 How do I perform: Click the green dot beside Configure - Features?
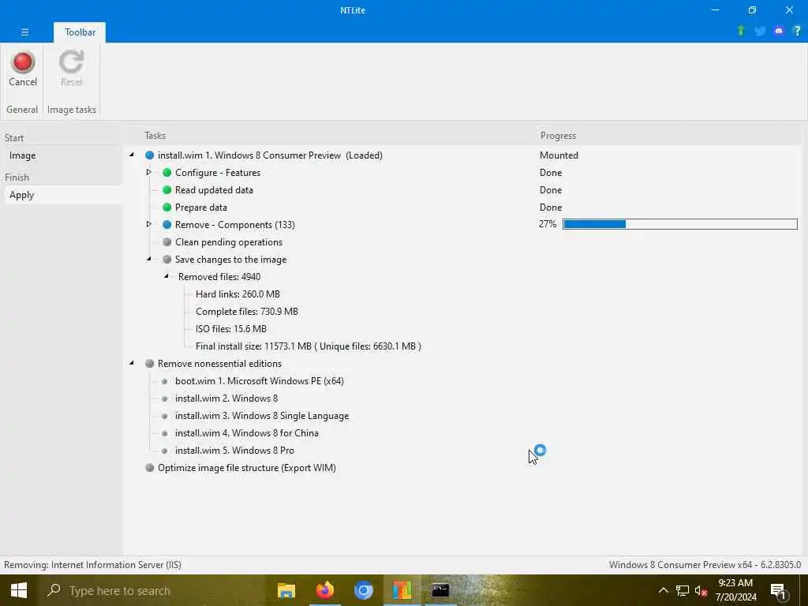167,173
